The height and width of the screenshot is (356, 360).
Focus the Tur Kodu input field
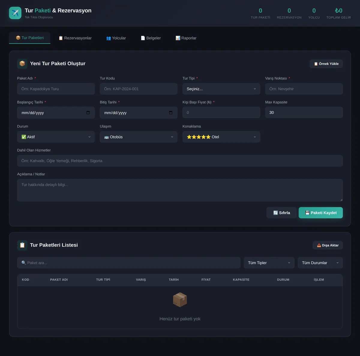(139, 89)
